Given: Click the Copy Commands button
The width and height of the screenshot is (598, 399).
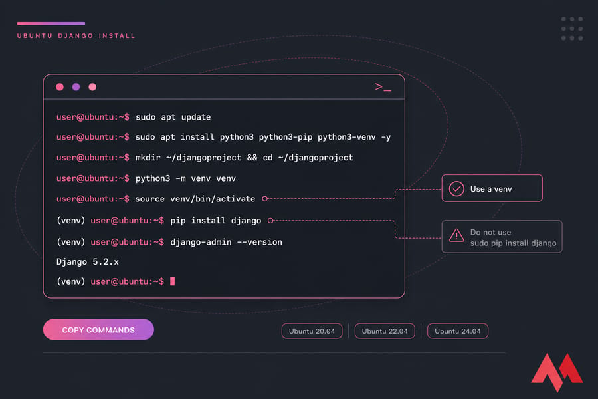Looking at the screenshot, I should (98, 330).
